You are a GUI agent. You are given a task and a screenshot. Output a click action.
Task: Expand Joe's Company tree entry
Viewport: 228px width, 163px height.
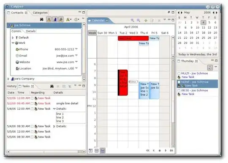8,79
